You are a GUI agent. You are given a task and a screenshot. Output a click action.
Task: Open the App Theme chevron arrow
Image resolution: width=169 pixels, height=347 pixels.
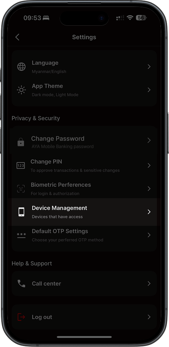149,90
